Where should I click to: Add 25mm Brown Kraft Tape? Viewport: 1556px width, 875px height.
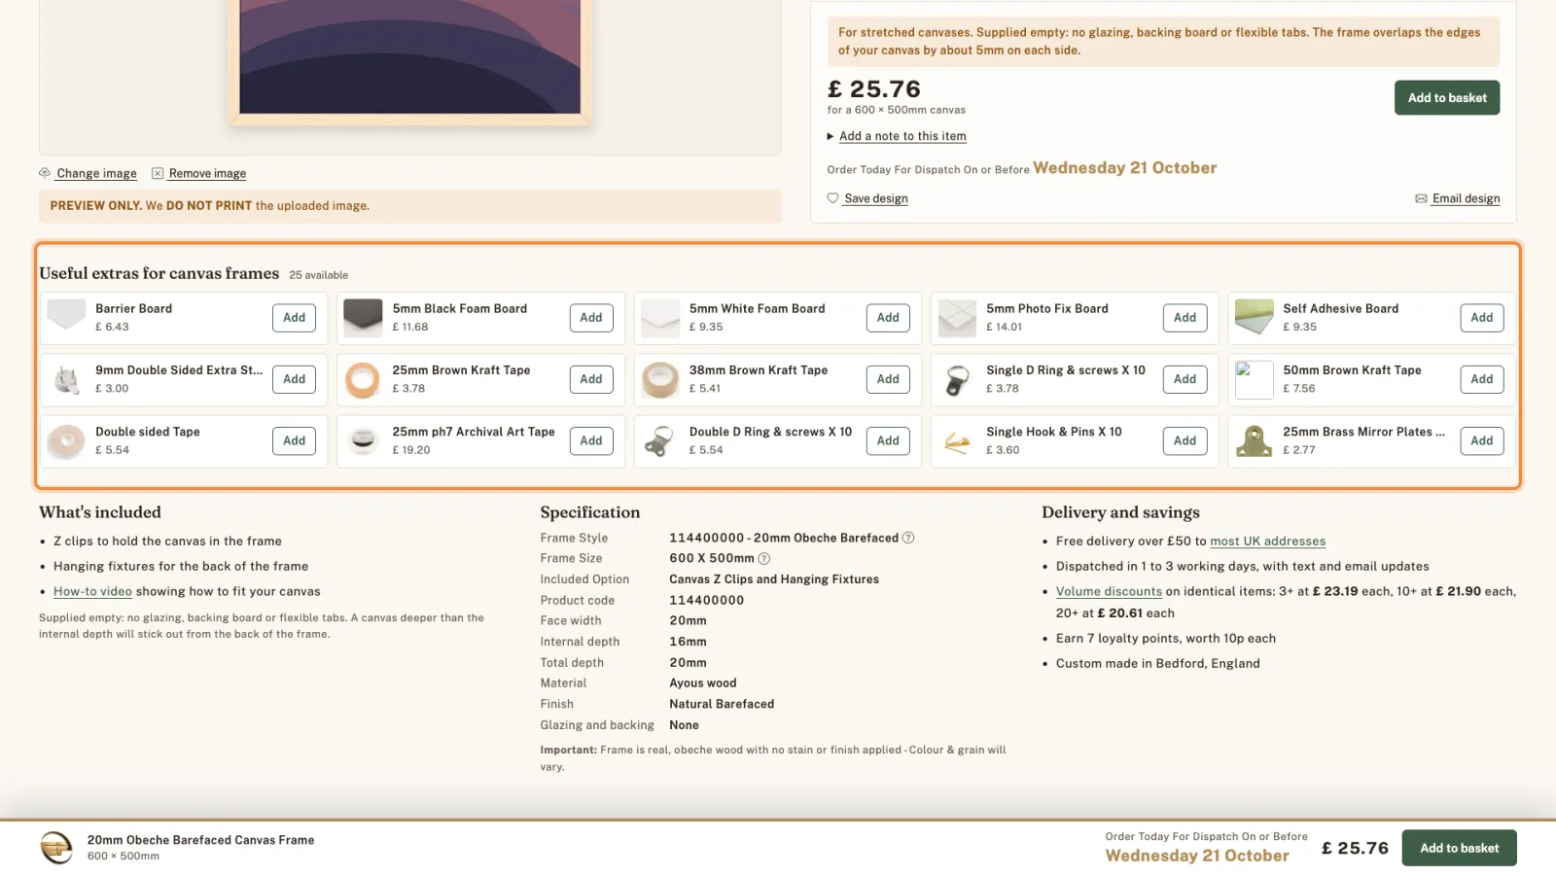click(591, 379)
